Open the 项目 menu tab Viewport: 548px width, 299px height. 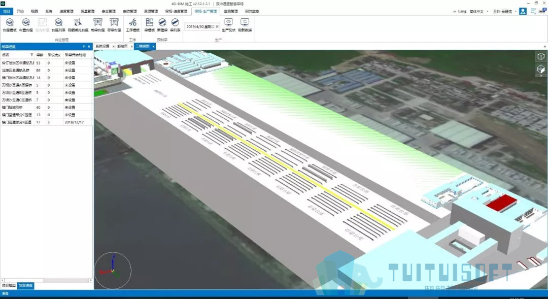tap(7, 12)
